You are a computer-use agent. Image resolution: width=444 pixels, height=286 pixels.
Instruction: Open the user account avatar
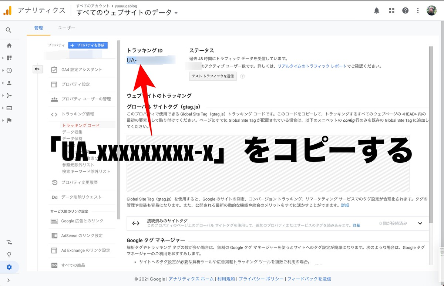[431, 10]
